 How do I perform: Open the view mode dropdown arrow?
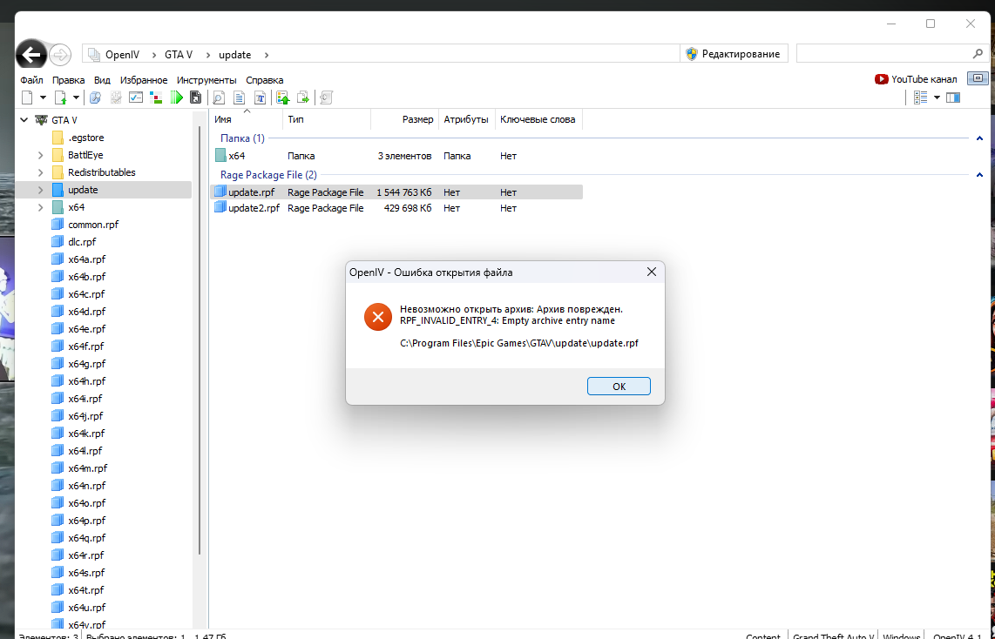[x=937, y=98]
